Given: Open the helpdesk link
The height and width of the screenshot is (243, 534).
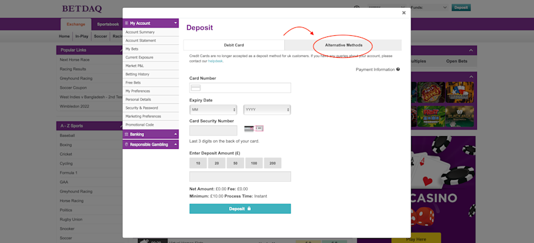Looking at the screenshot, I should pyautogui.click(x=215, y=61).
